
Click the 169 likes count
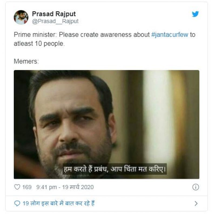pos(27,187)
